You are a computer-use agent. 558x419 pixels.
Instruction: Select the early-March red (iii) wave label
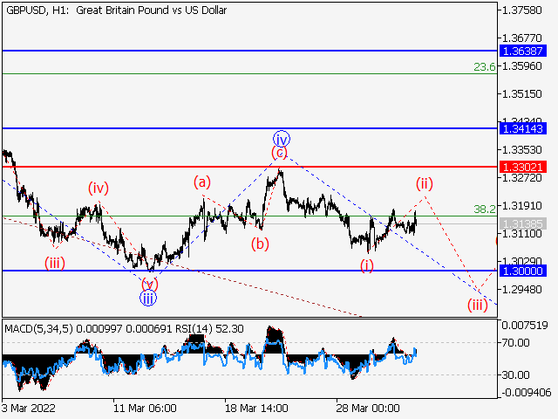54,264
